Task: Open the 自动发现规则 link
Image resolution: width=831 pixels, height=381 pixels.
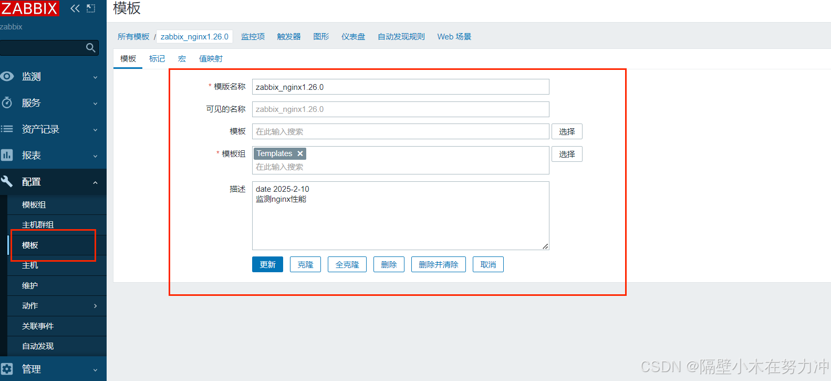Action: pos(401,36)
